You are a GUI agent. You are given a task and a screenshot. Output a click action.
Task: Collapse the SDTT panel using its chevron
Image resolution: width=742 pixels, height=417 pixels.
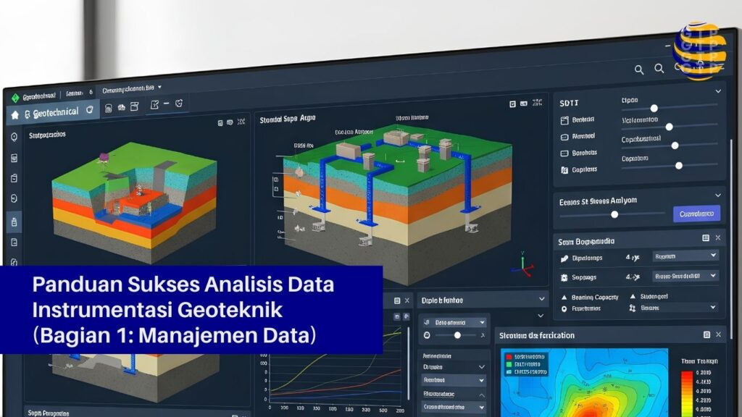(717, 92)
